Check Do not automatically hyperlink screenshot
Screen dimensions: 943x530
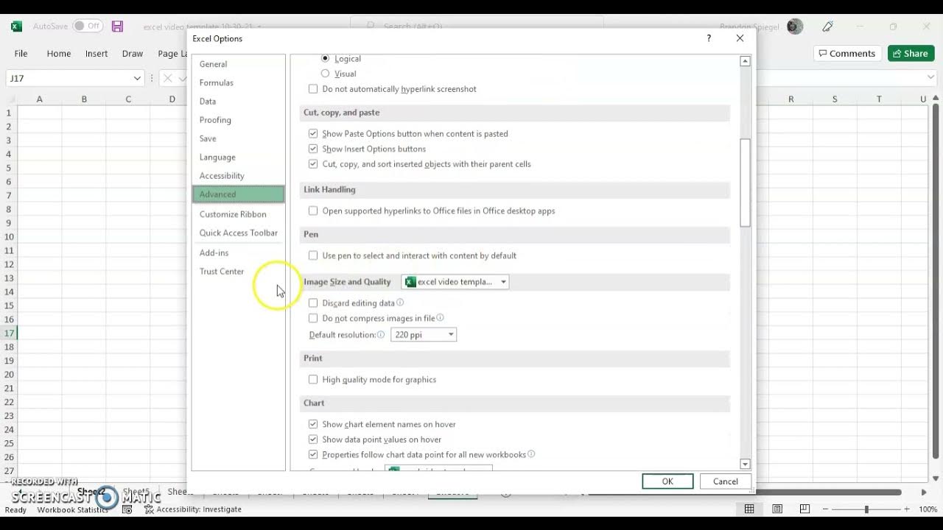(x=313, y=89)
